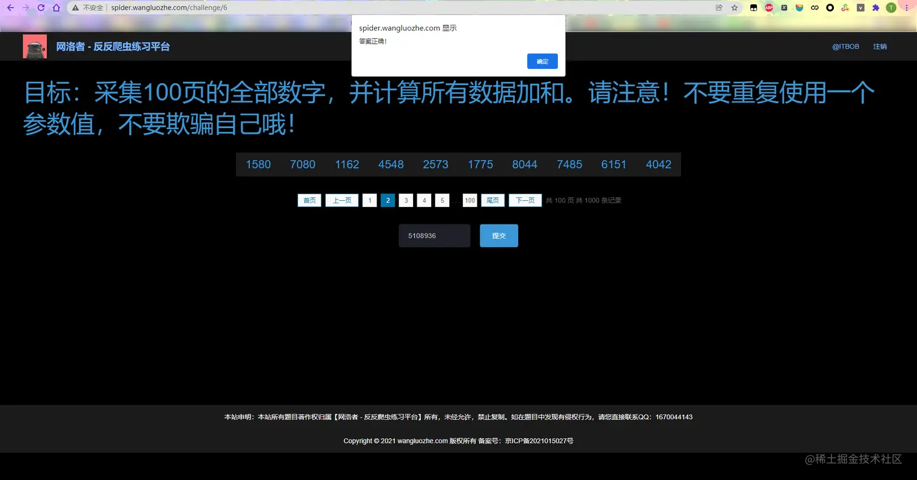The height and width of the screenshot is (480, 917).
Task: Go to previous page with 上一页
Action: pos(342,200)
